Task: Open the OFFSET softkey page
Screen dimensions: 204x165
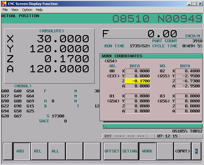Action: [112, 151]
